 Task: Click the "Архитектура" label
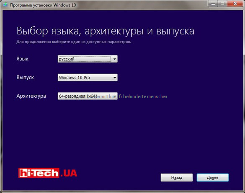(x=31, y=96)
